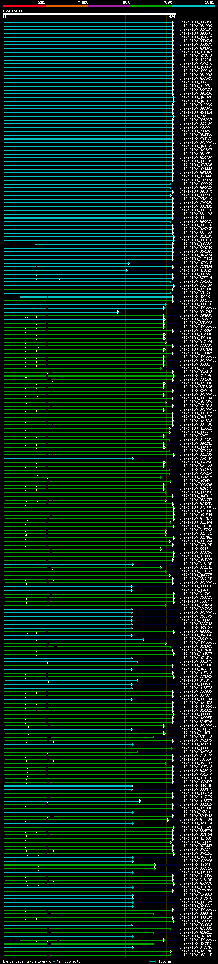Select the UniRef100_A0BCF6 label
The width and height of the screenshot is (218, 964).
(195, 304)
